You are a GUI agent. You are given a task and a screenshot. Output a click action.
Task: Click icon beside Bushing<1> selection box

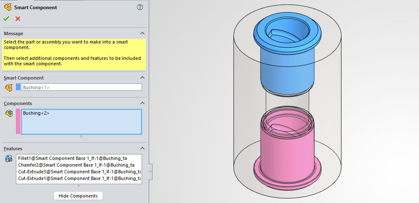9,87
